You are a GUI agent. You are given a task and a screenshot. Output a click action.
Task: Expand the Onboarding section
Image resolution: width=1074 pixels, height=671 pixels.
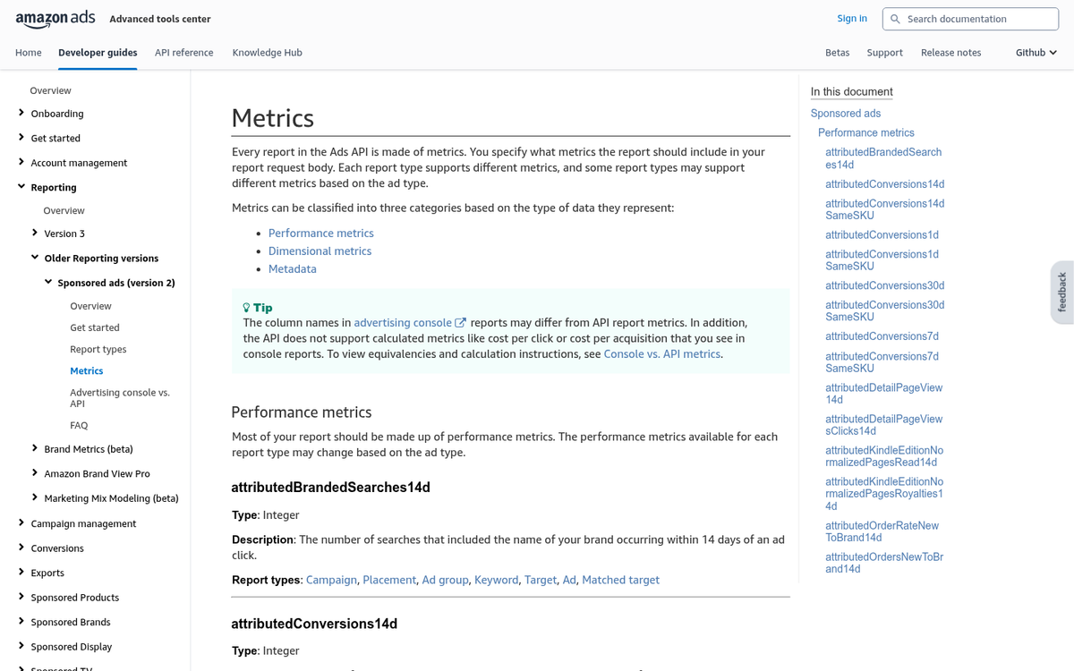[x=21, y=113]
